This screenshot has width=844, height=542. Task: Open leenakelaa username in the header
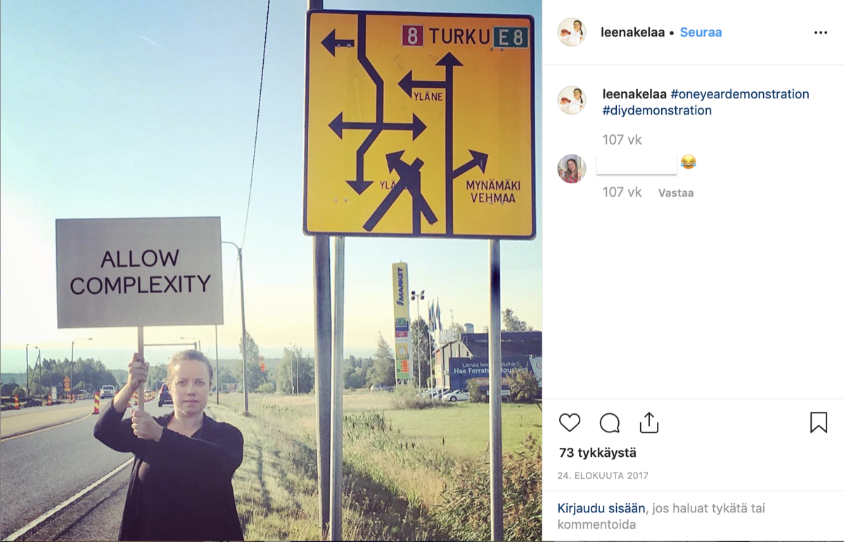(x=633, y=32)
